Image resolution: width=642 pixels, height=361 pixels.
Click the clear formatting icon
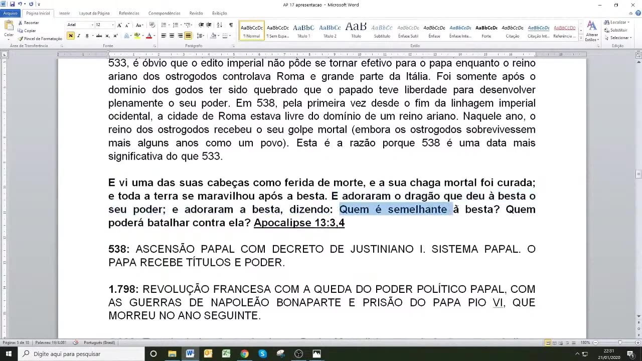152,25
